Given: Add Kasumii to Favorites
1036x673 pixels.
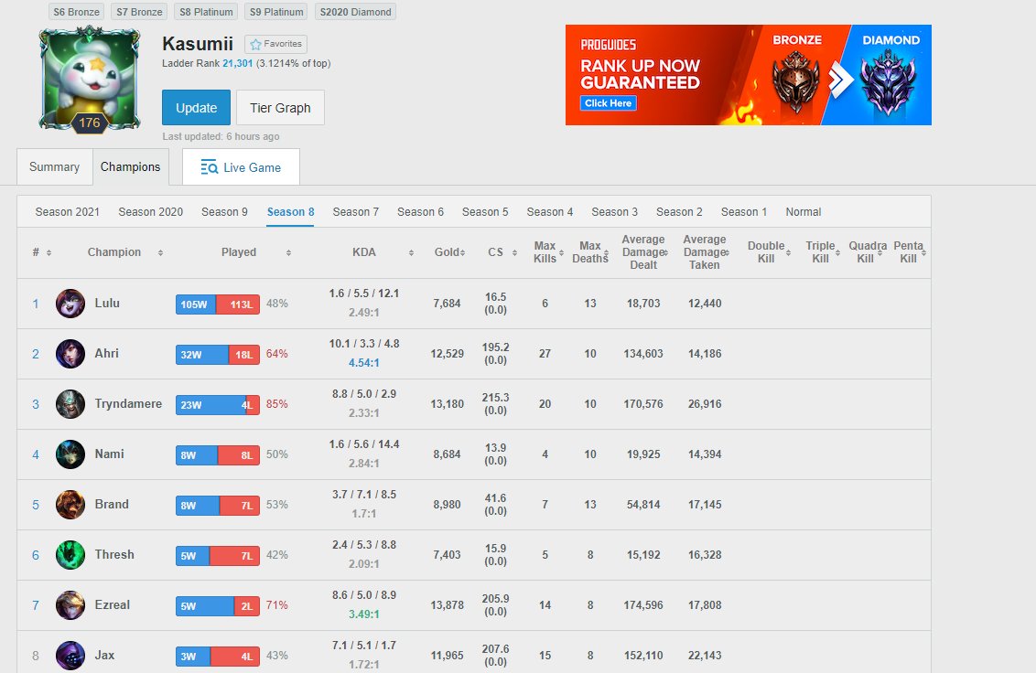Looking at the screenshot, I should click(275, 44).
